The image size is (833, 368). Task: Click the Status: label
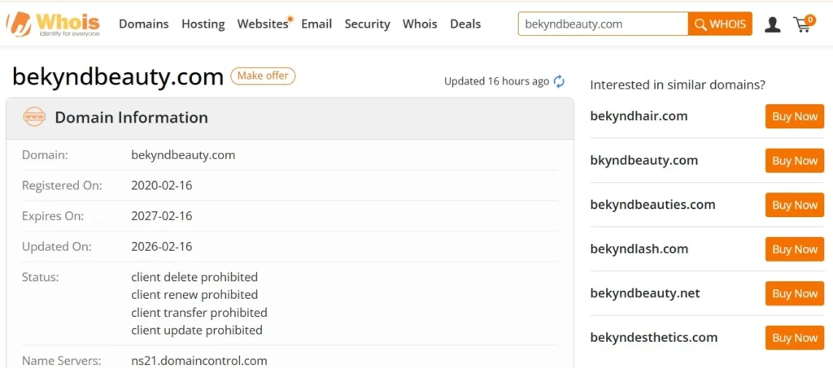click(x=40, y=277)
